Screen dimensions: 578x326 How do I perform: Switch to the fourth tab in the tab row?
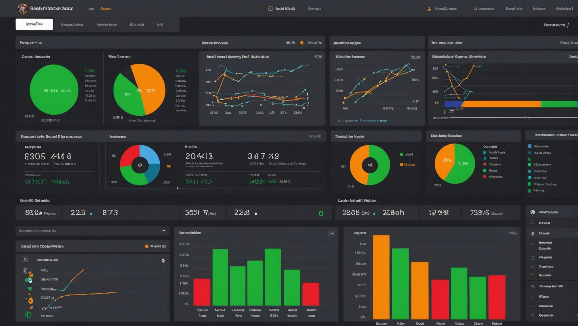pos(137,25)
